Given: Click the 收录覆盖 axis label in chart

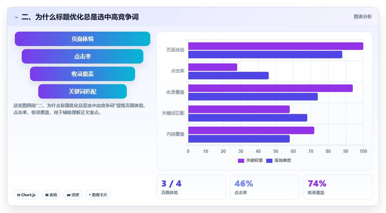Looking at the screenshot, I should (x=175, y=92).
